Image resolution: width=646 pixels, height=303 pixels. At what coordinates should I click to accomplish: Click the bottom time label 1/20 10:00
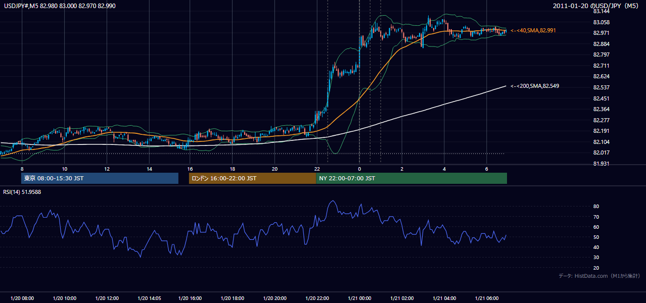coord(65,298)
